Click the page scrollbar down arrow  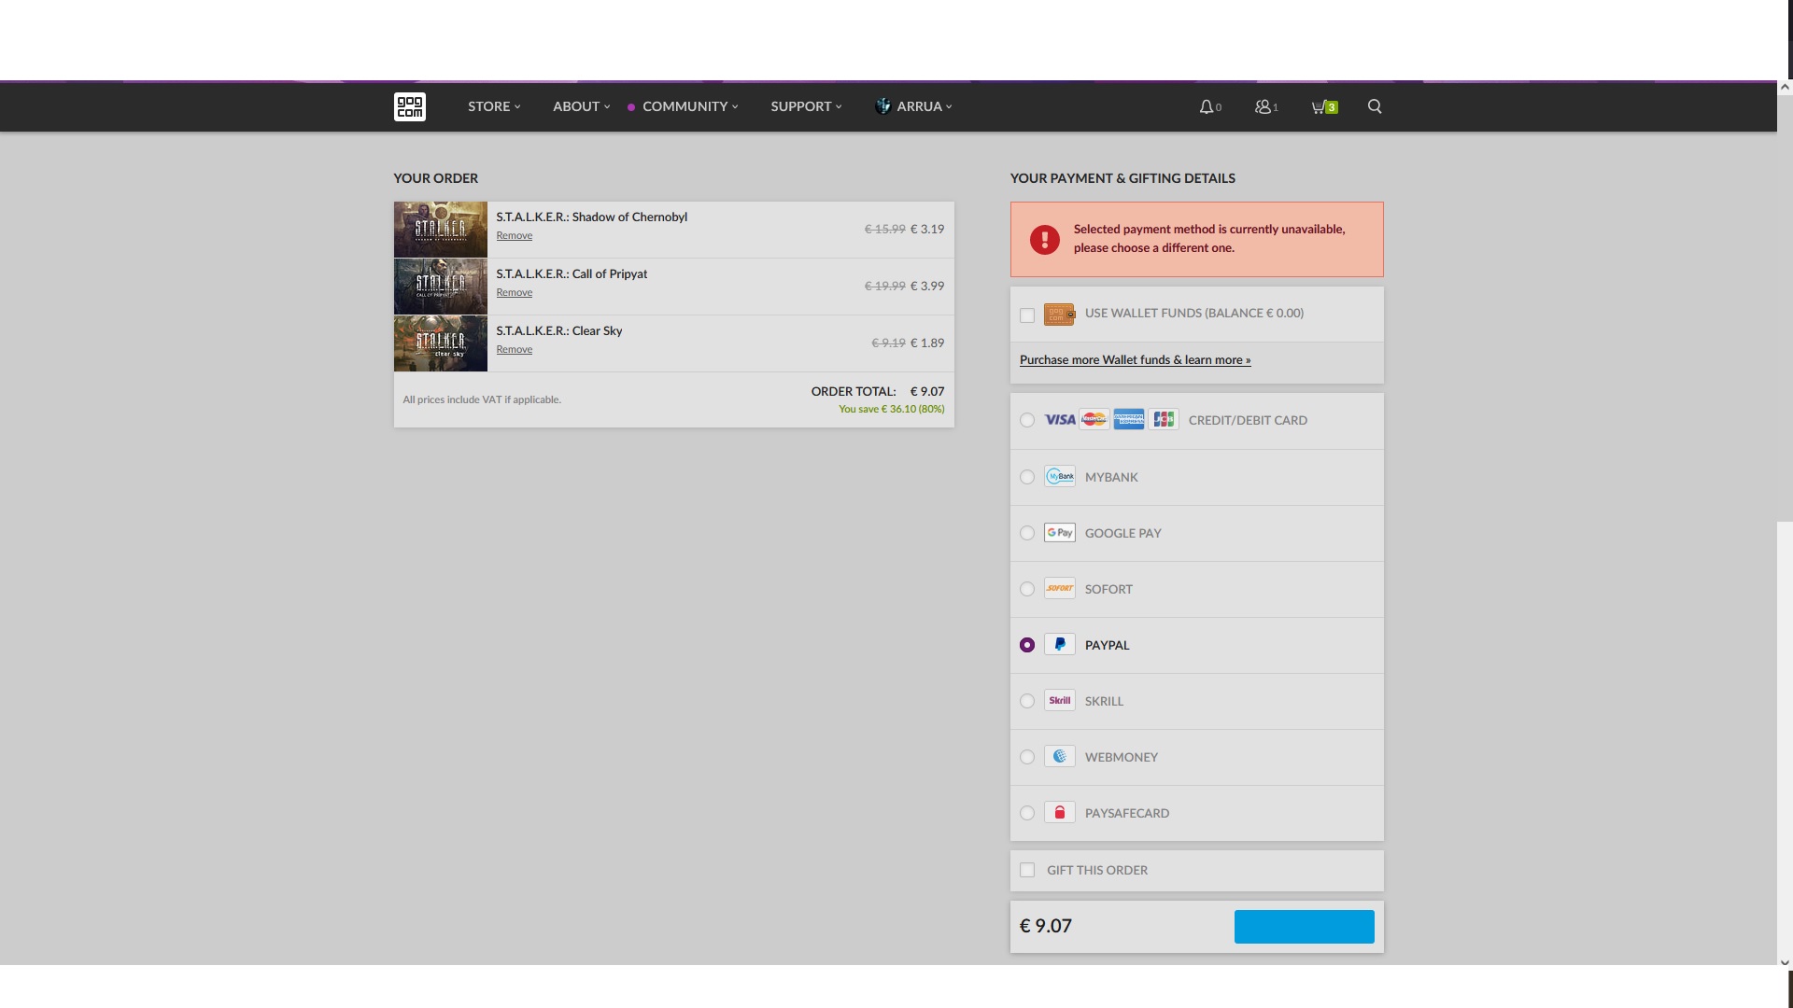click(1785, 962)
